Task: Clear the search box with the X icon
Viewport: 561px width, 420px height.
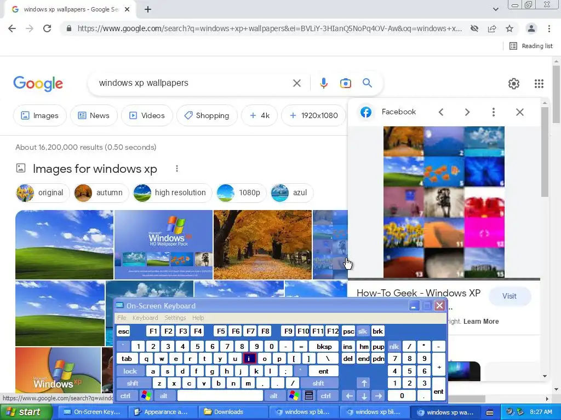Action: click(x=296, y=83)
